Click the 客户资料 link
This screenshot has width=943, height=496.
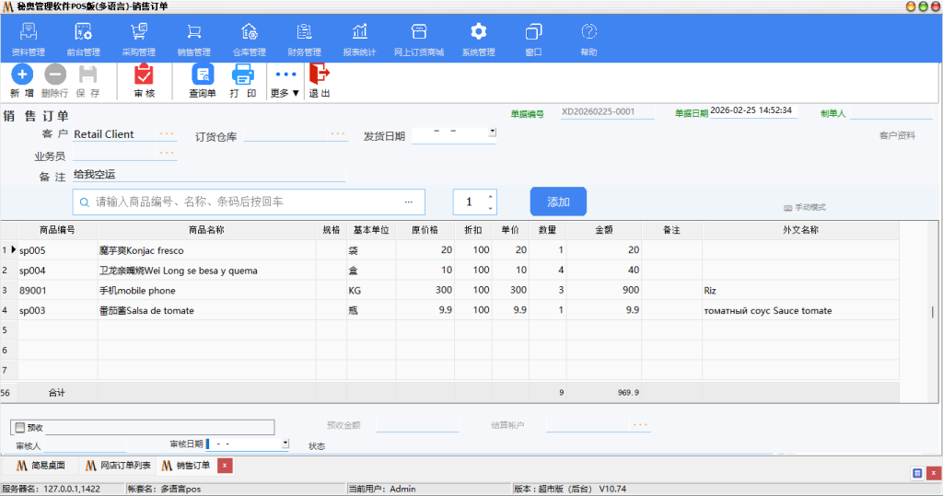coord(897,136)
